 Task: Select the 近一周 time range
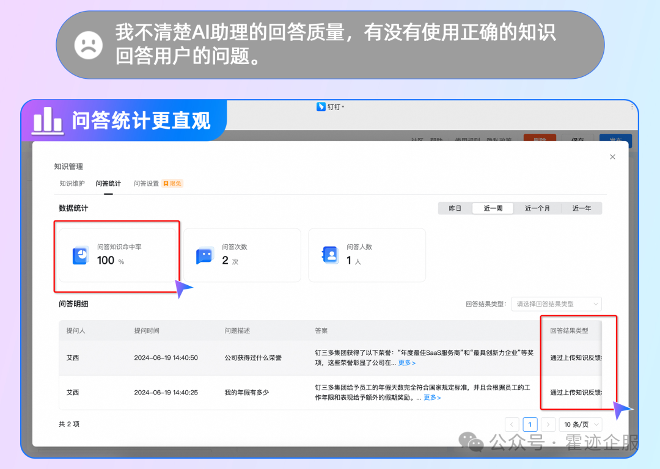[493, 208]
